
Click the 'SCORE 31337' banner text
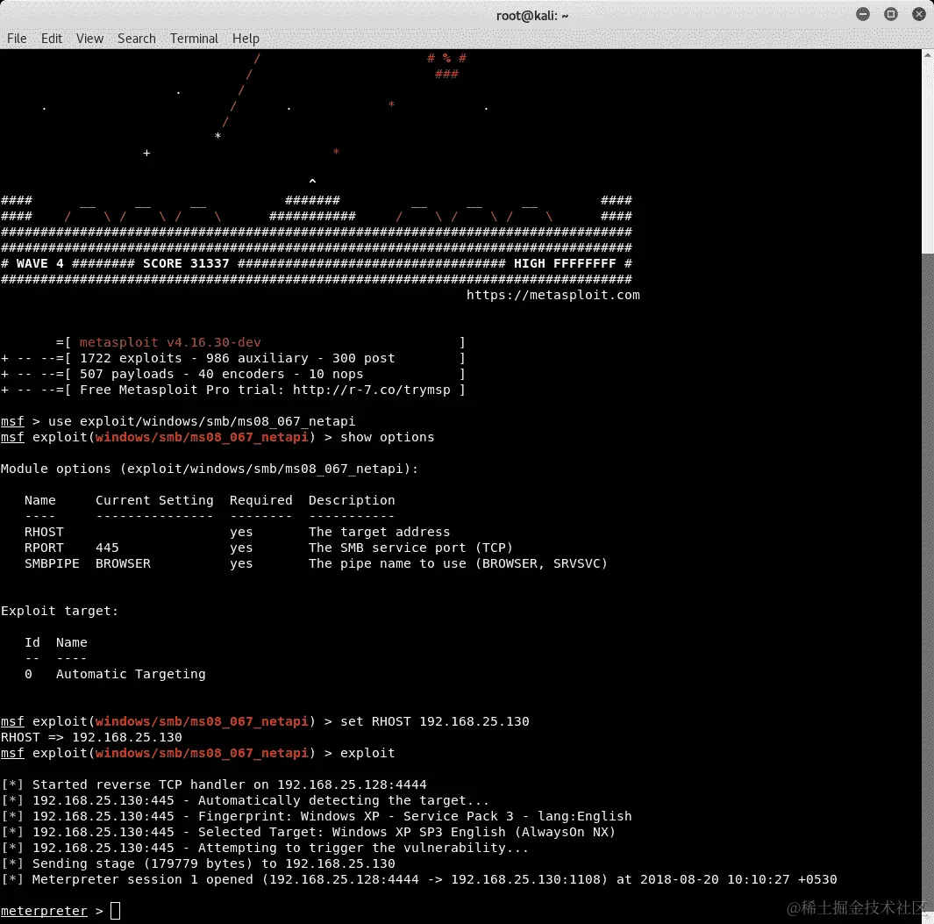pos(186,263)
